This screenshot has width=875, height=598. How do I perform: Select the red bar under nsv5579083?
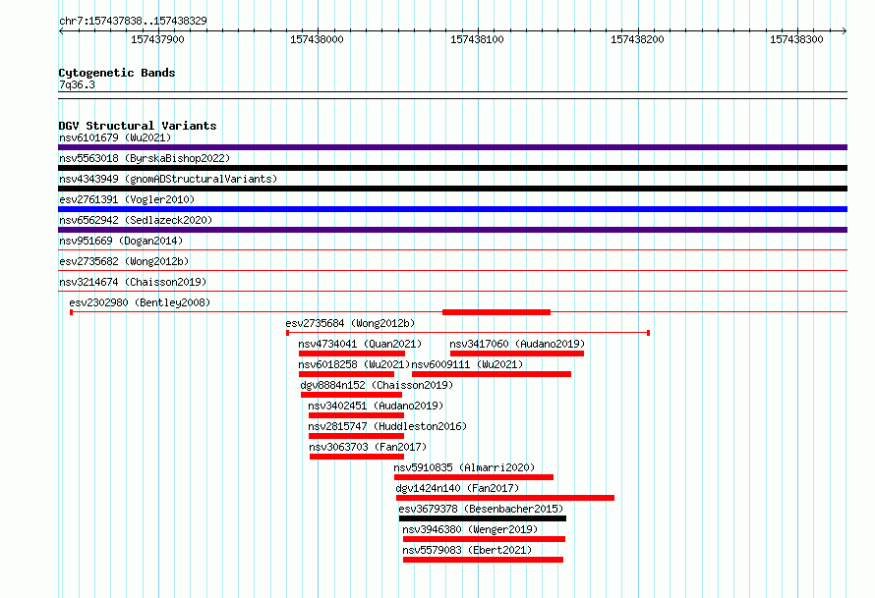[483, 560]
